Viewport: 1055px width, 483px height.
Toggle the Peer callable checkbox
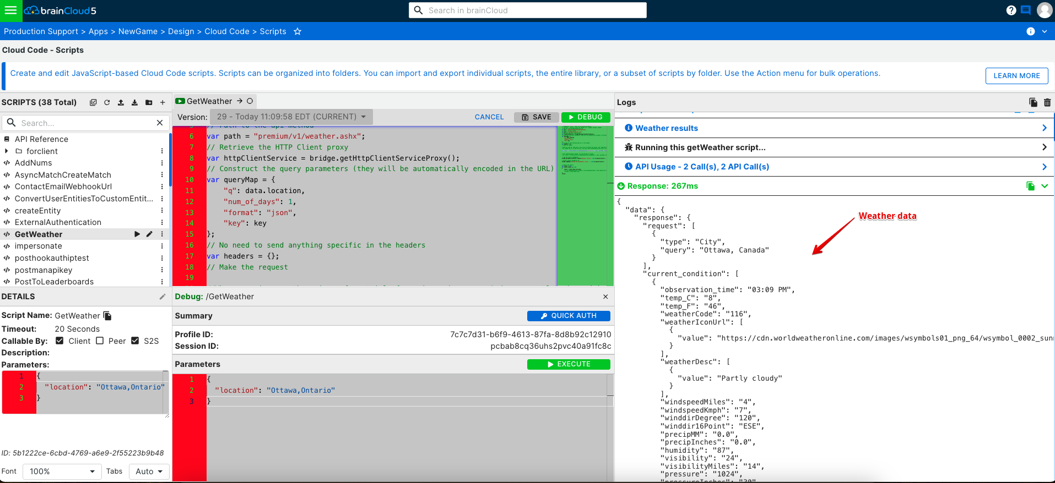100,341
